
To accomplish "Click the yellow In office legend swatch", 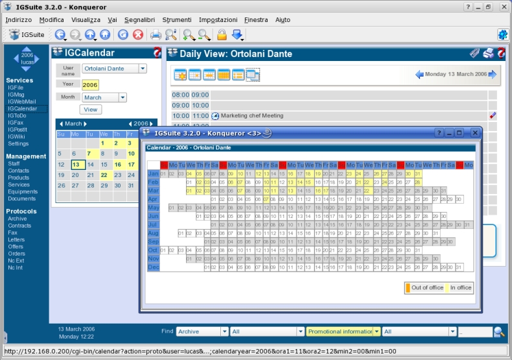I will point(447,288).
